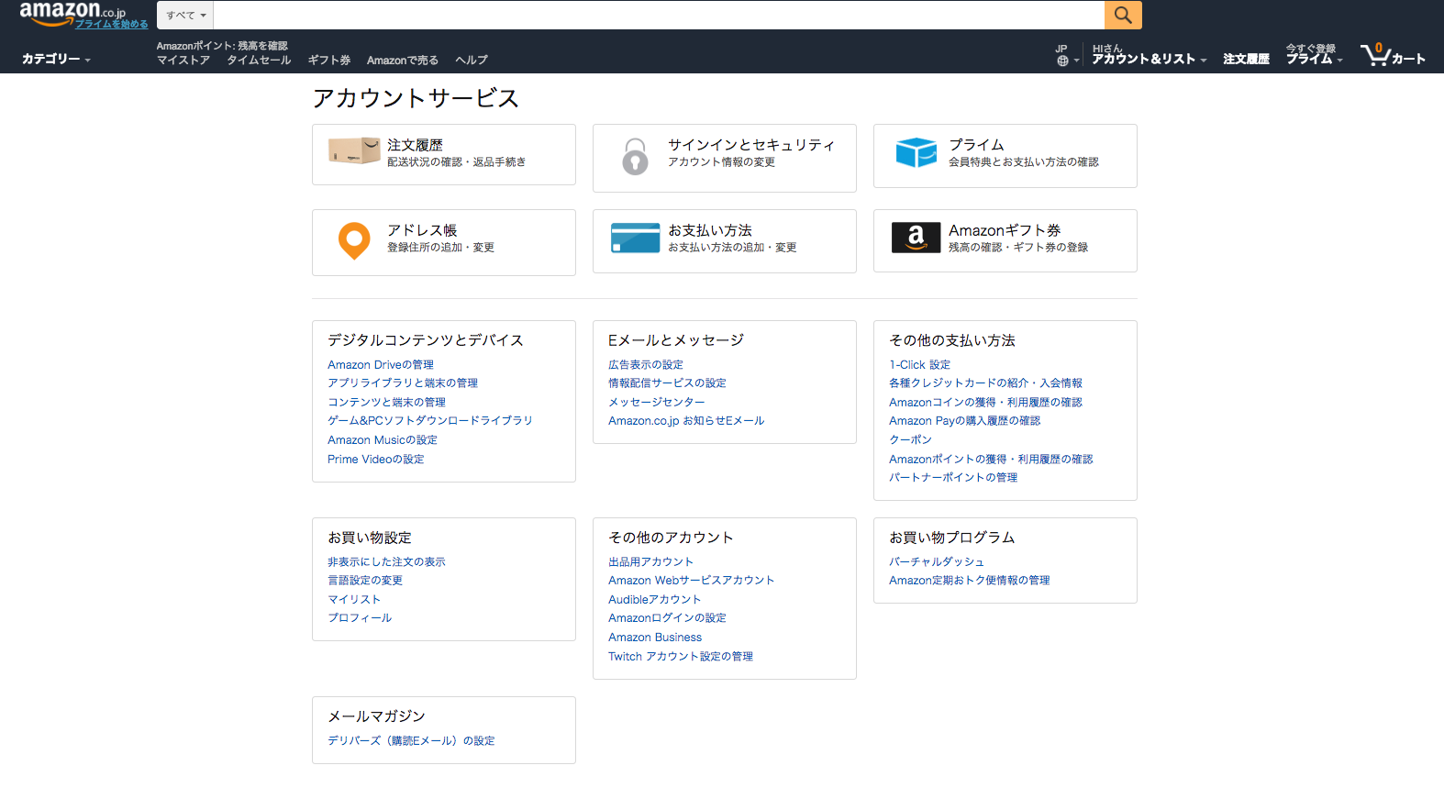
Task: Click メッセージセンター link
Action: 657,403
